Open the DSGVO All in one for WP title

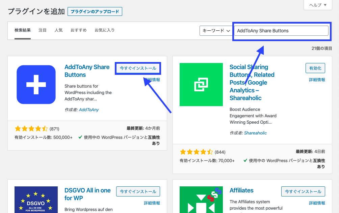pos(87,194)
